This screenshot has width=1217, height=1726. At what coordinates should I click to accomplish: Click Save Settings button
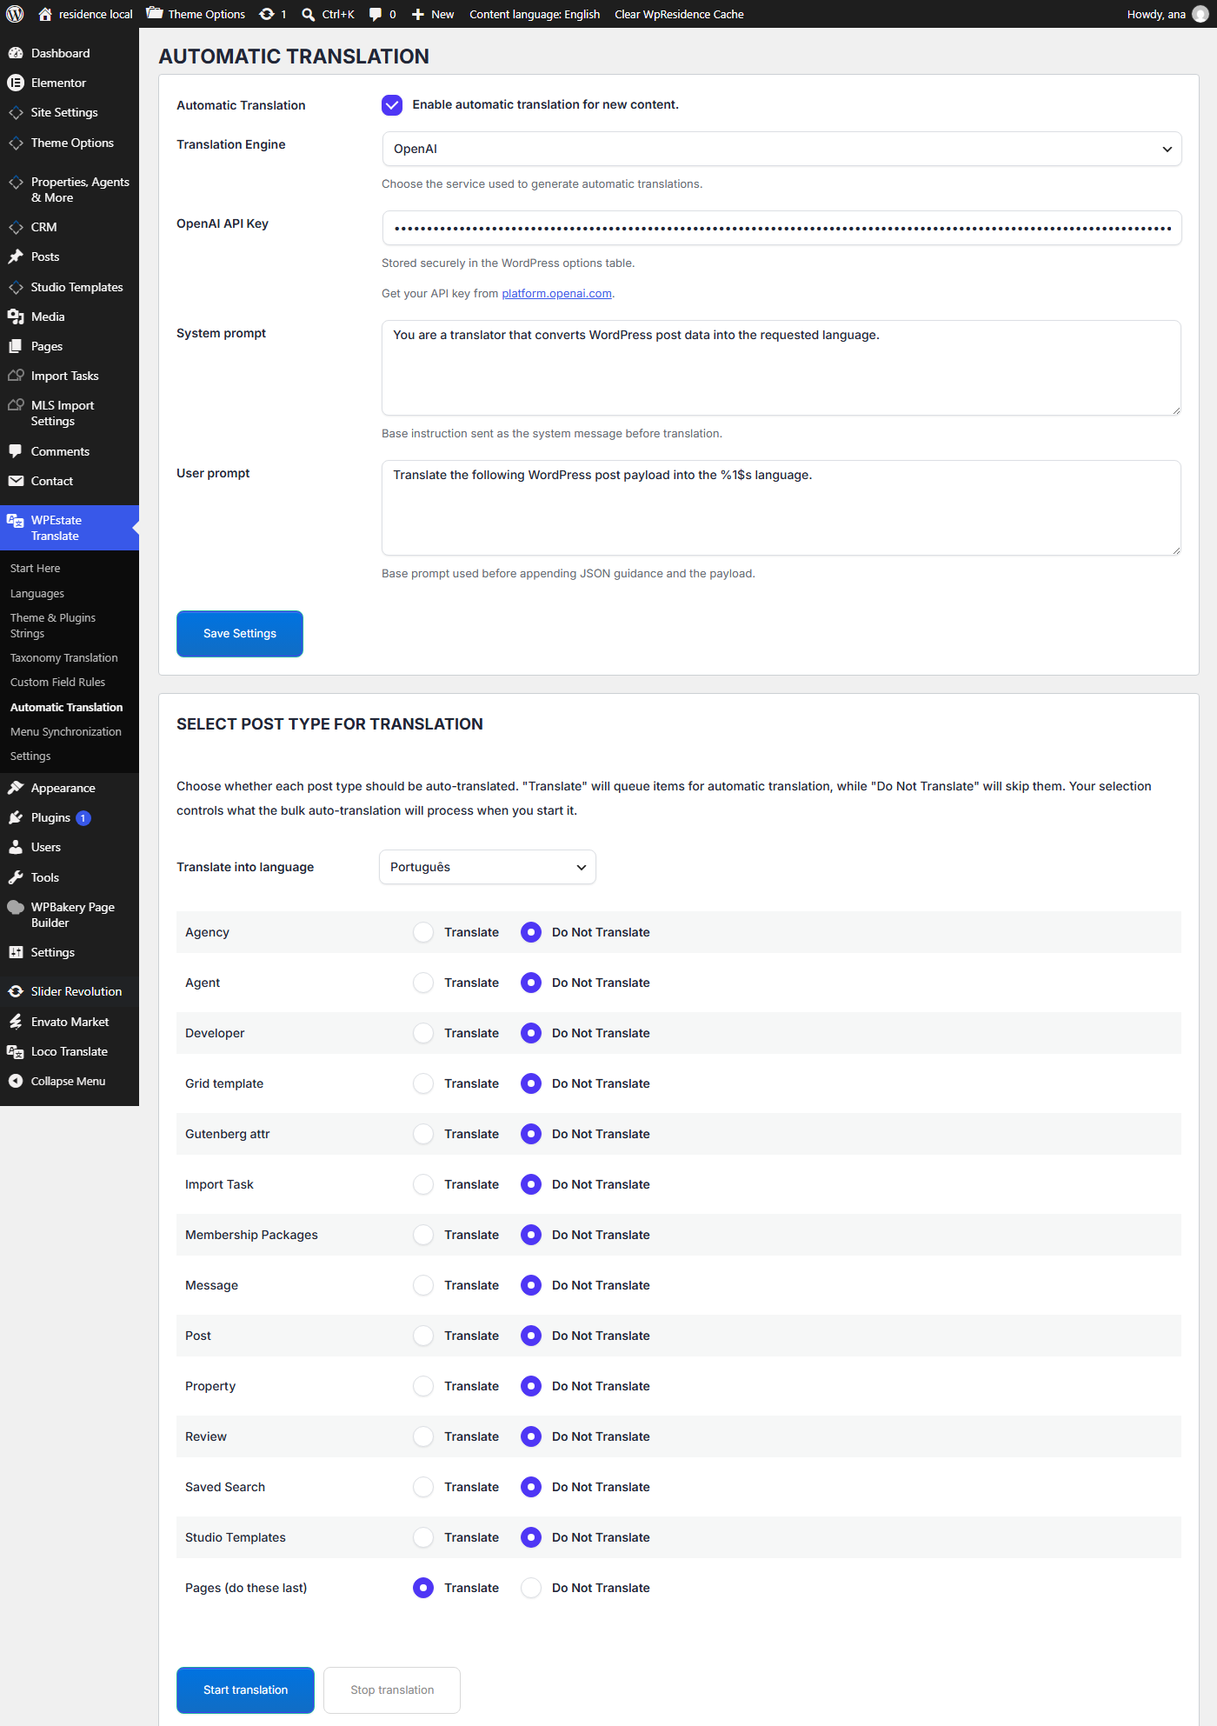click(x=240, y=634)
